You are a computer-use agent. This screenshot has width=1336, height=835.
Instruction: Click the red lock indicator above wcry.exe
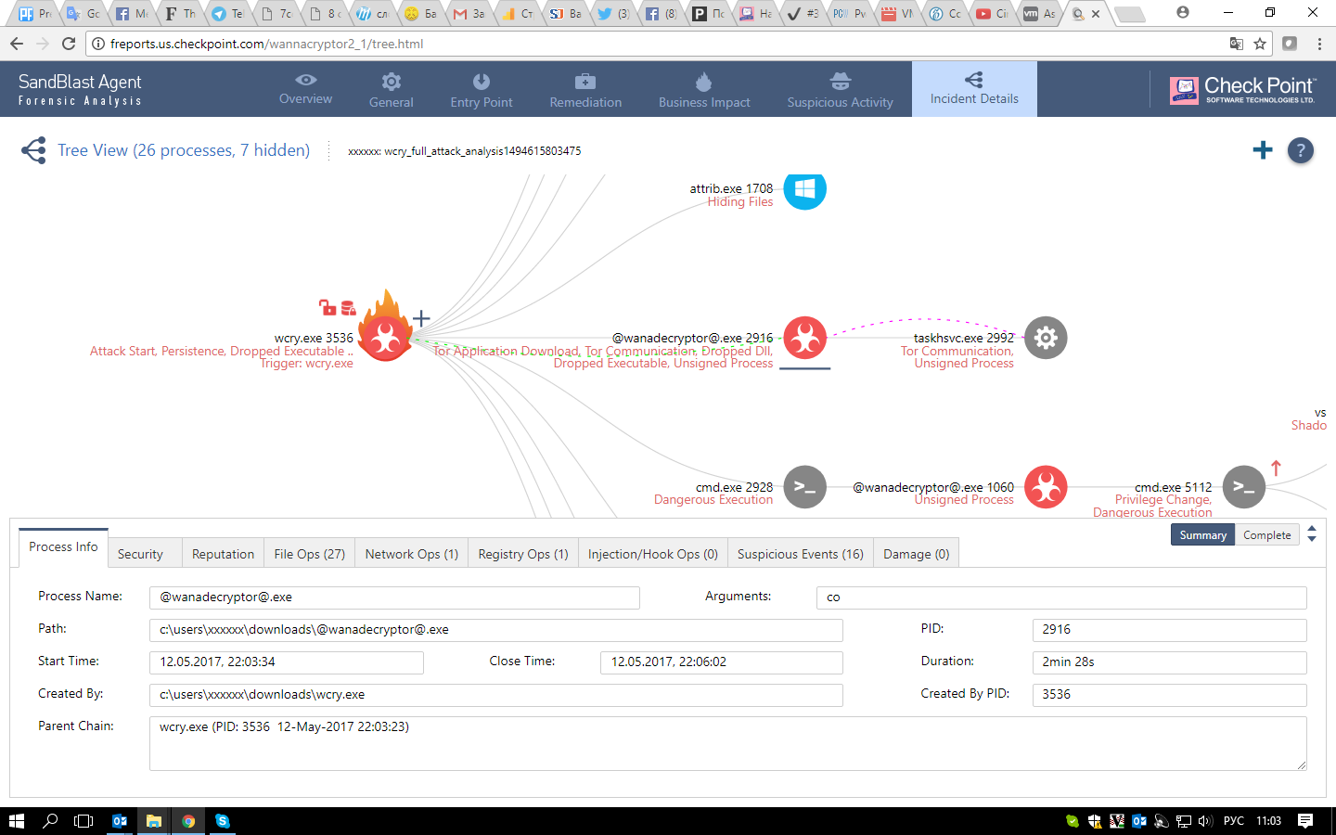tap(328, 307)
